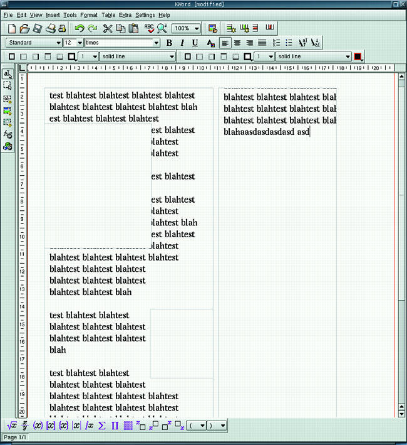Run the spell check tool
Image resolution: width=407 pixels, height=445 pixels.
149,28
